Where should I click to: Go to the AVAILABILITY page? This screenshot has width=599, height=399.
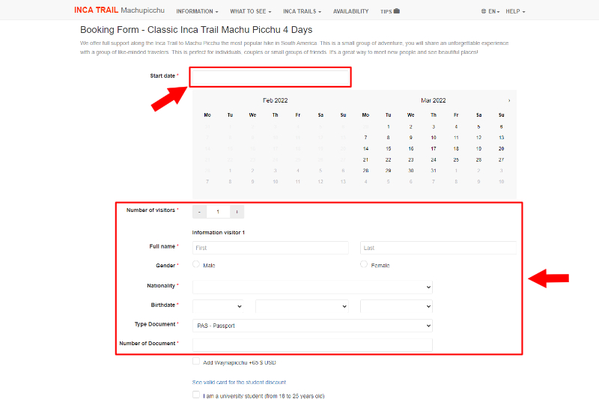click(x=350, y=11)
